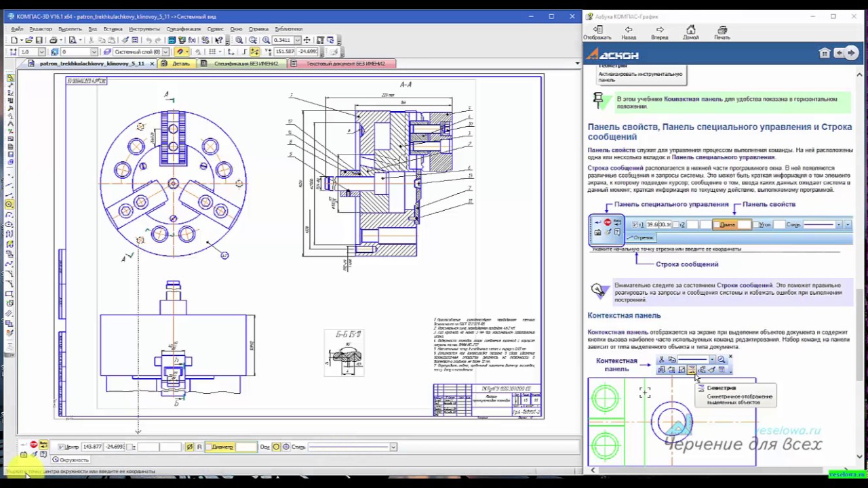Click zoom window magnifier icon
Image resolution: width=868 pixels, height=488 pixels.
click(x=239, y=40)
